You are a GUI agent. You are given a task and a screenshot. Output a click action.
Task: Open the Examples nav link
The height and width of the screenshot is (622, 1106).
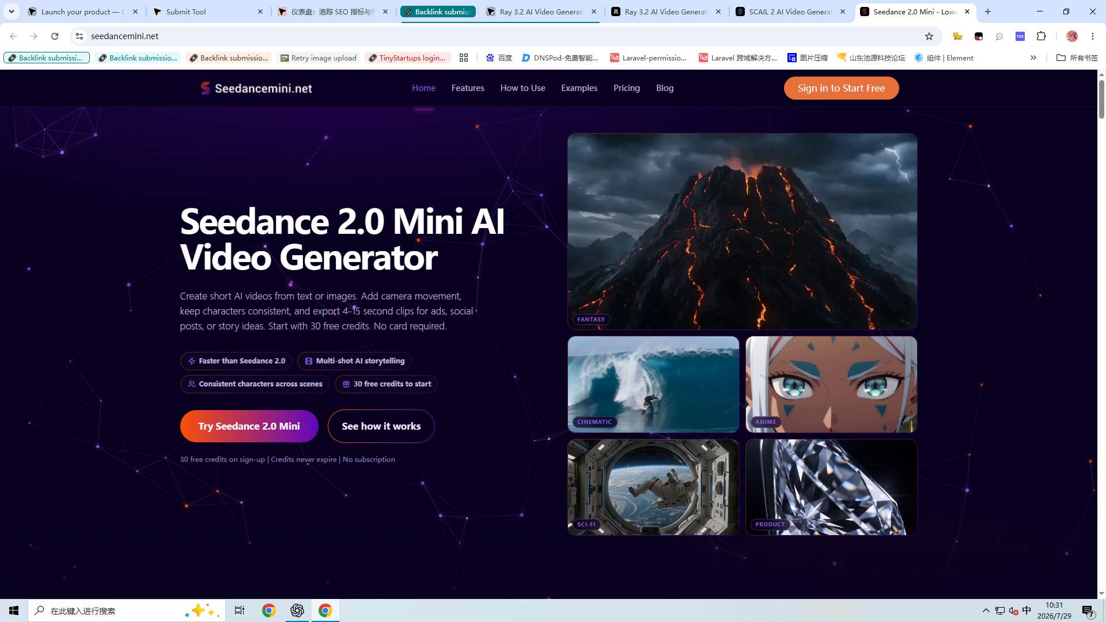pos(579,88)
